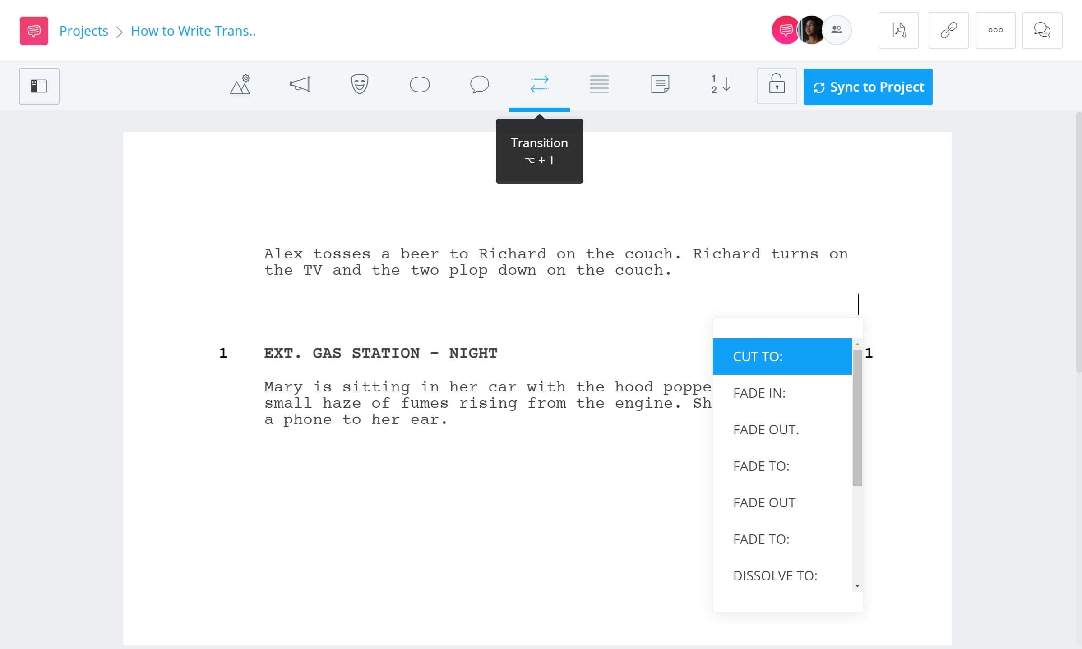
Task: Select DISSOLVE TO: from transition list
Action: click(775, 575)
